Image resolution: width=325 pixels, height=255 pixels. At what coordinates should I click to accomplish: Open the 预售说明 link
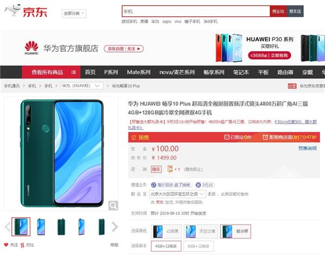[307, 148]
